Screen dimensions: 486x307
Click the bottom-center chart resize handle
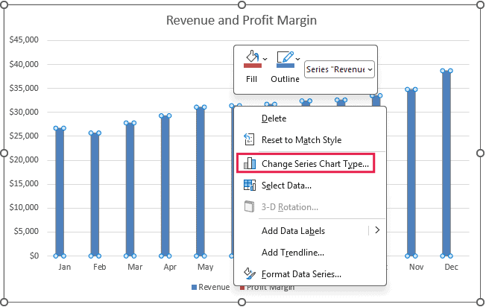click(x=242, y=302)
